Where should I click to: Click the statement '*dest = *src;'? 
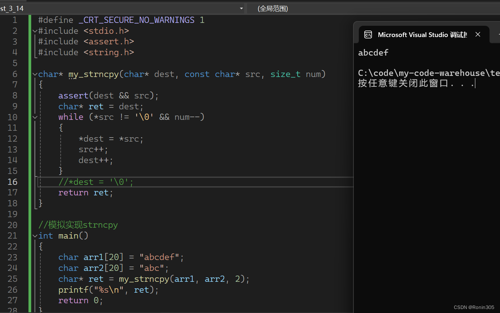coord(111,139)
